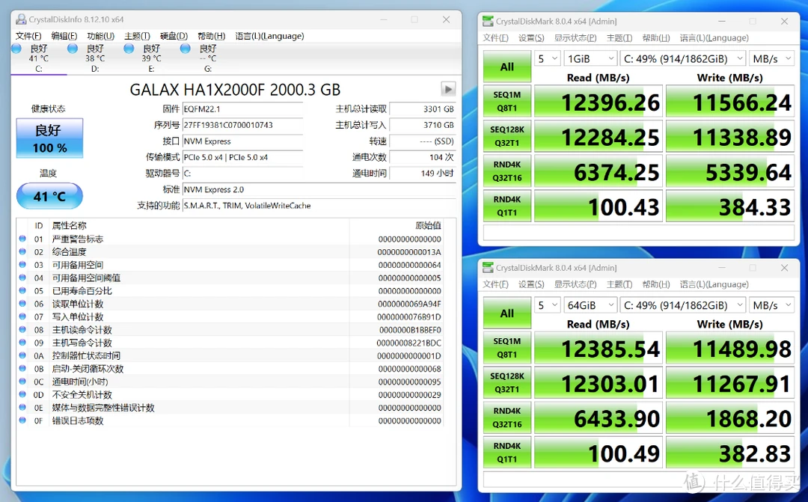The width and height of the screenshot is (808, 502).
Task: Click status dot for attribute 07 写入单位计数
Action: [22, 316]
